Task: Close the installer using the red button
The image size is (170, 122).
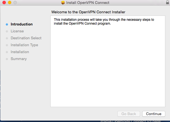Action: coord(4,2)
